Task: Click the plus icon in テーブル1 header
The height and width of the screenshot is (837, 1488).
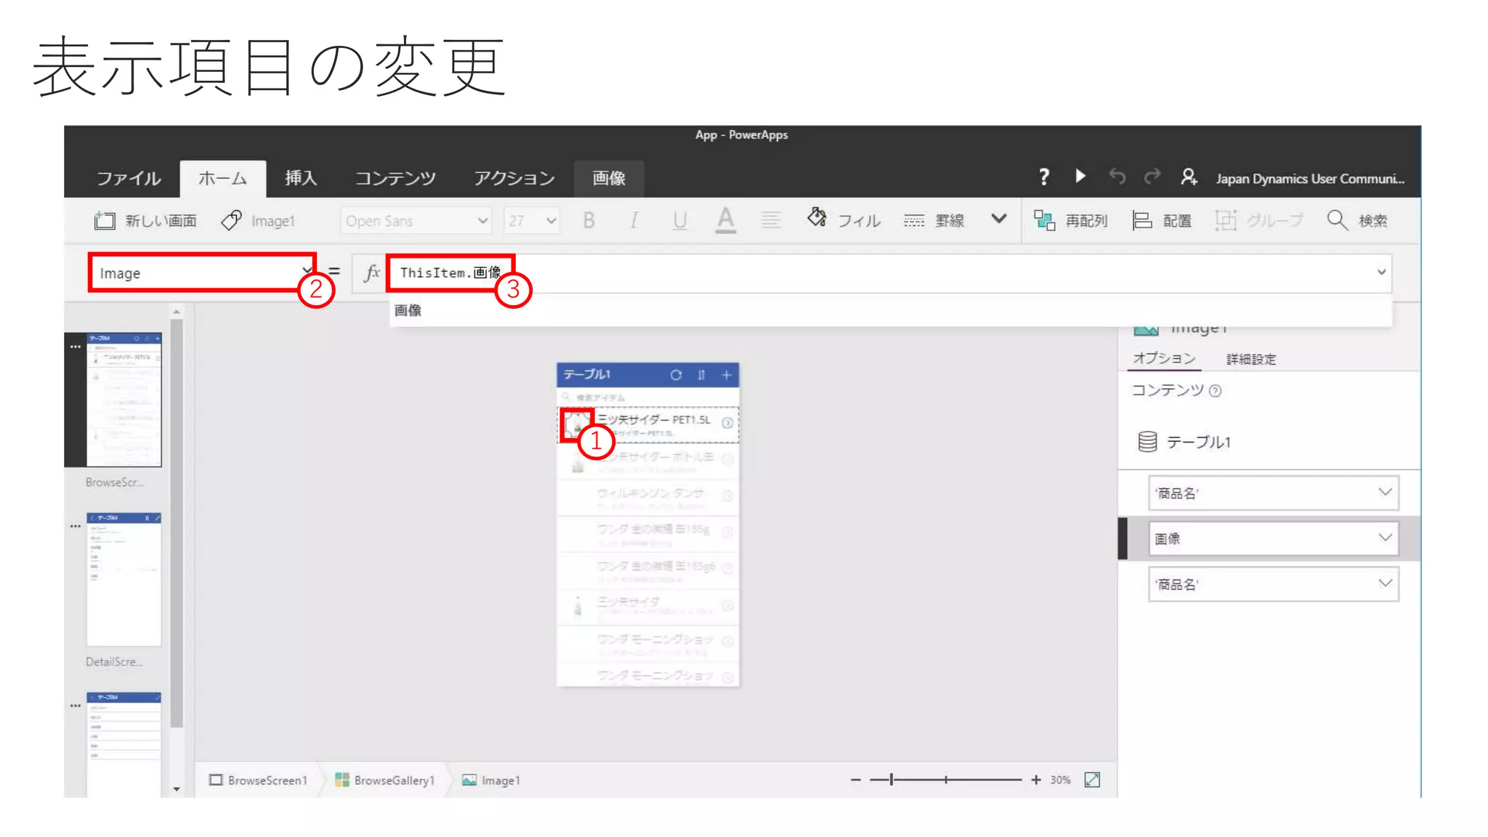Action: (726, 375)
